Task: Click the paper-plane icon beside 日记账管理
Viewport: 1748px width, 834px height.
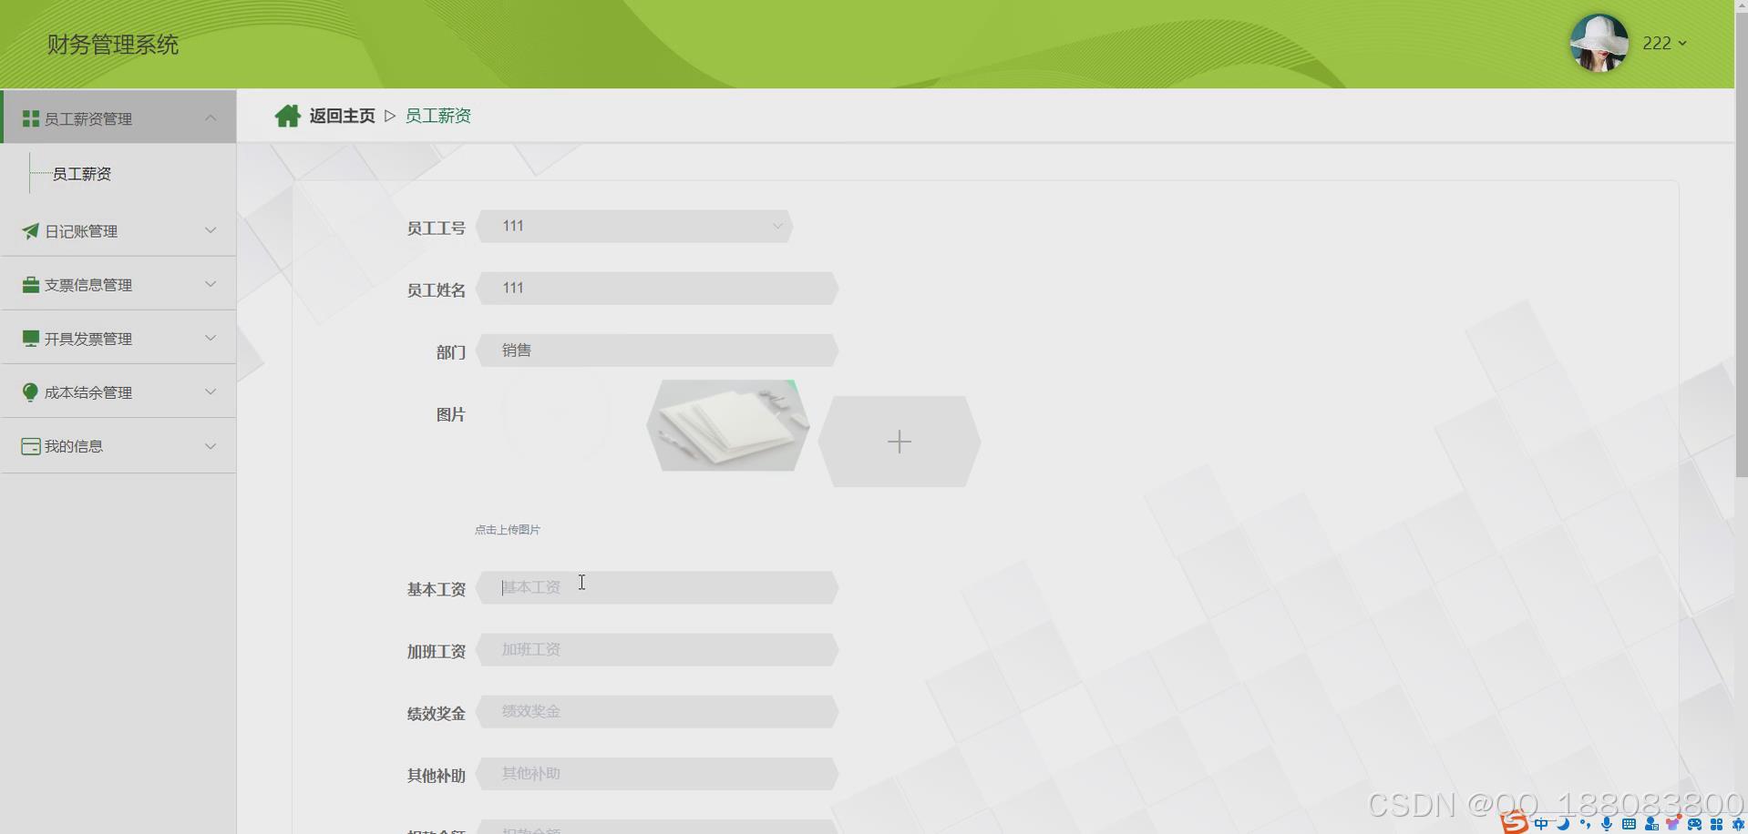Action: pos(28,230)
